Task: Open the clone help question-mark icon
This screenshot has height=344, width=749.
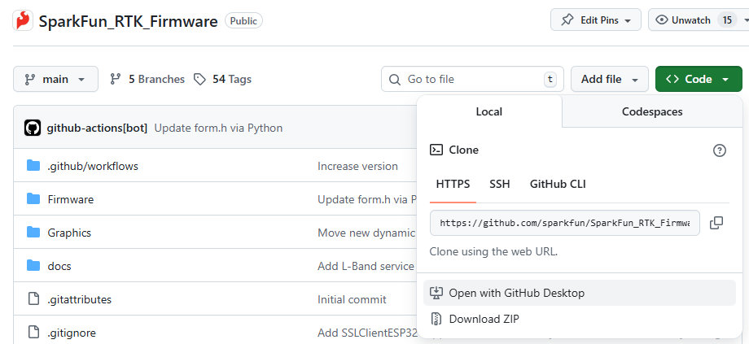Action: click(720, 150)
